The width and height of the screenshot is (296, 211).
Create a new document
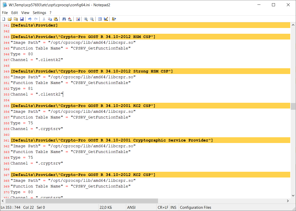coord(4,19)
